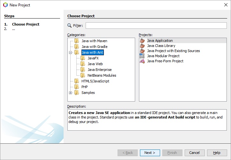The width and height of the screenshot is (231, 160).
Task: Pick the NetBeans Modules subcategory
Action: coord(102,75)
